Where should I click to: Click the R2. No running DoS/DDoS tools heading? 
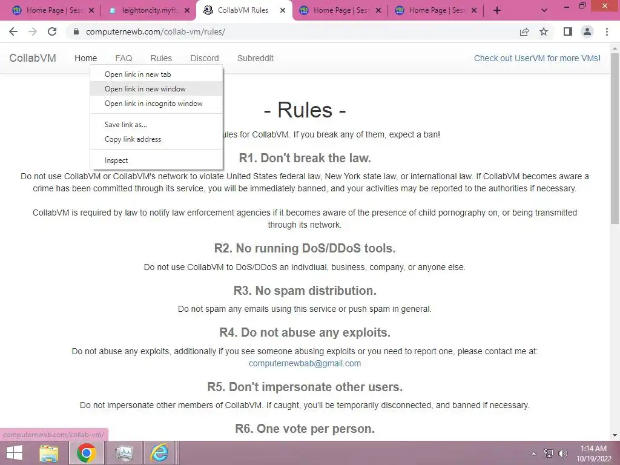pyautogui.click(x=305, y=248)
